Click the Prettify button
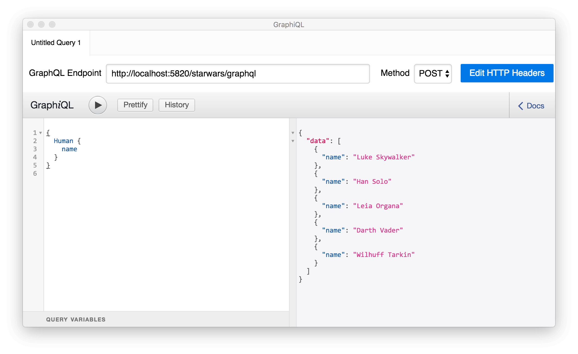The image size is (578, 354). [135, 105]
